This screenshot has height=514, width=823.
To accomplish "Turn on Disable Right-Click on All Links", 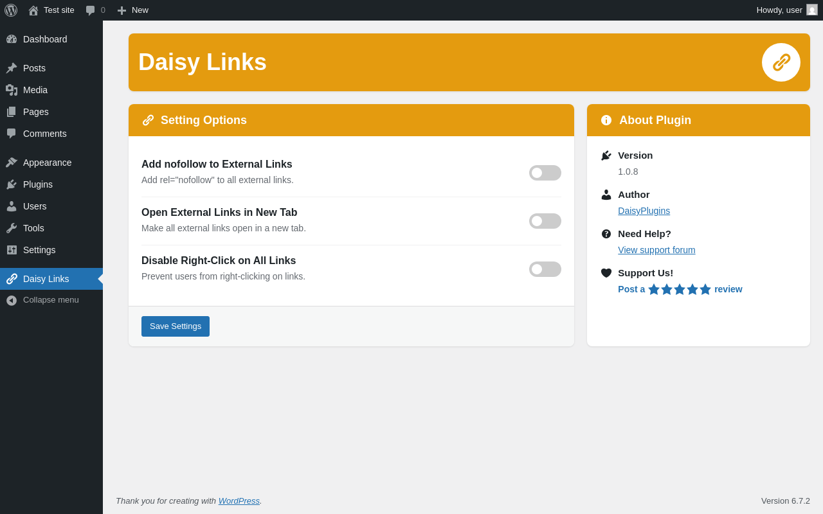I will 545,269.
